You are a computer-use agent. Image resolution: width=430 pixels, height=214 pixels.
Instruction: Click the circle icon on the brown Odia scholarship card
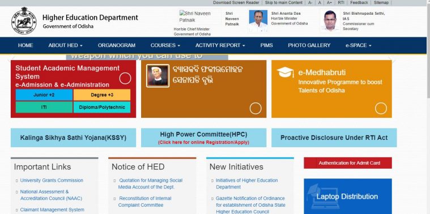point(256,108)
